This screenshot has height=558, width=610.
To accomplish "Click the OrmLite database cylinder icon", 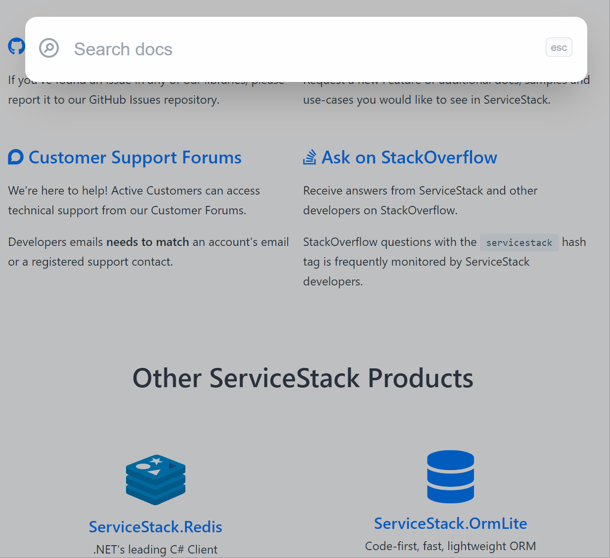I will [x=451, y=477].
